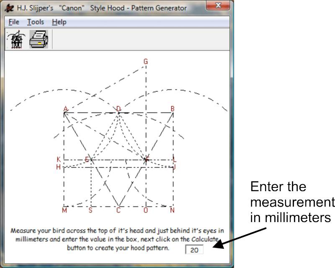
Task: Click the Calculate pattern toolbar icon
Action: pyautogui.click(x=16, y=40)
